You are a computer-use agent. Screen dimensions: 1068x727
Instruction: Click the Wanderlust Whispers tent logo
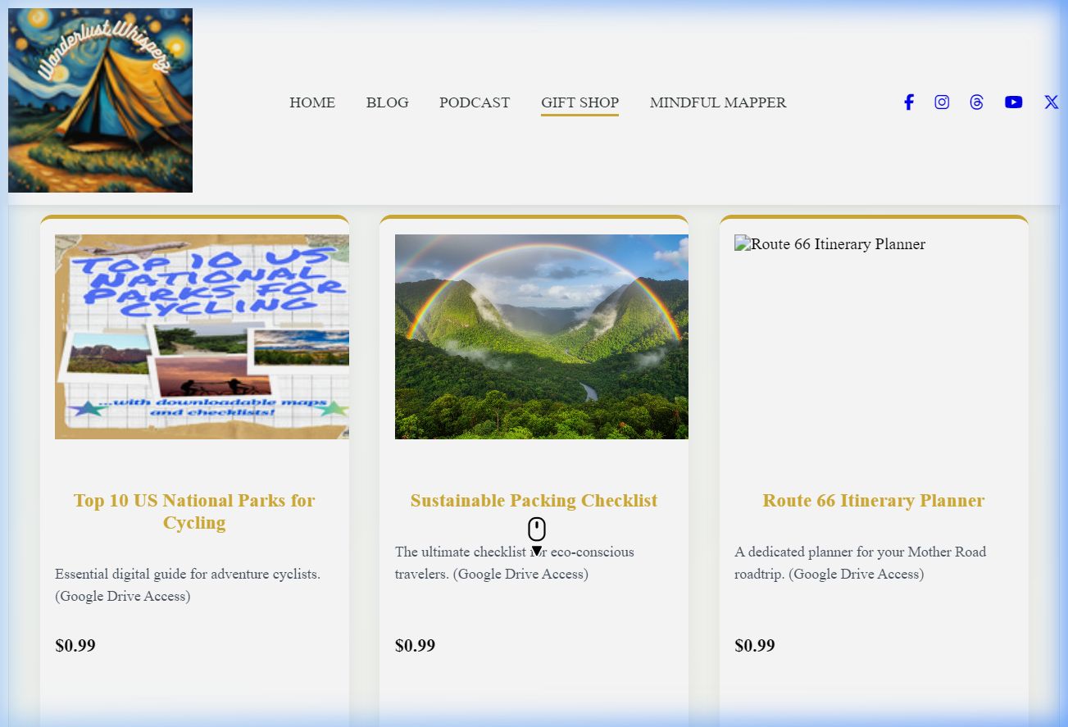pos(100,100)
